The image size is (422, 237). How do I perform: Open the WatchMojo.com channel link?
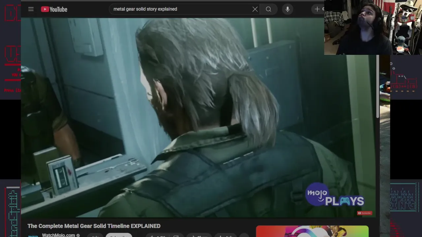pyautogui.click(x=58, y=235)
